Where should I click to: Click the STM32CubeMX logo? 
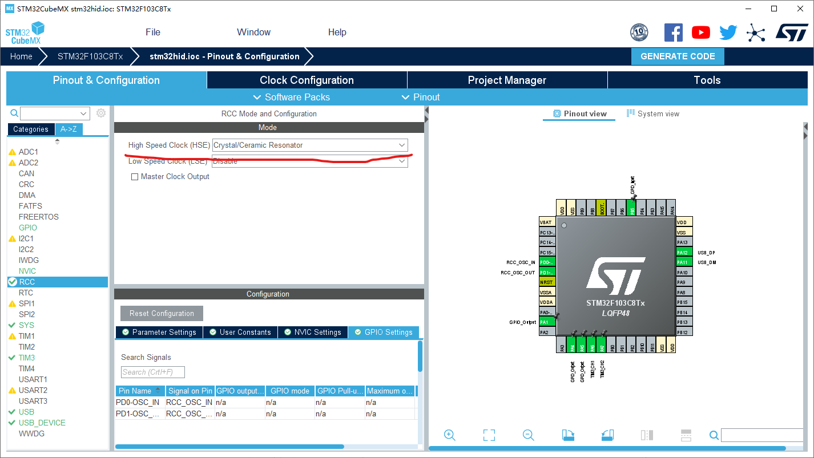25,33
